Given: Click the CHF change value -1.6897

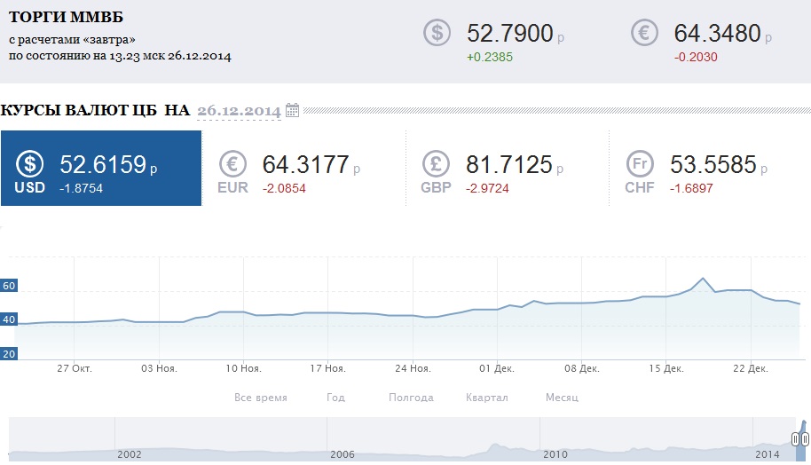Looking at the screenshot, I should coord(691,188).
